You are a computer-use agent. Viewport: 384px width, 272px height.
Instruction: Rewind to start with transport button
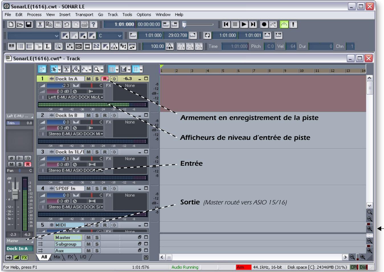click(226, 24)
